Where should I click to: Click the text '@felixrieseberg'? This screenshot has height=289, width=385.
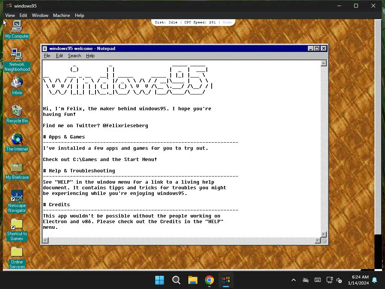(x=125, y=126)
